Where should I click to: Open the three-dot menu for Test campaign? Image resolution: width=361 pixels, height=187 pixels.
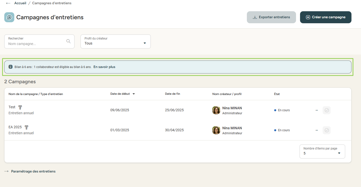coord(317,110)
